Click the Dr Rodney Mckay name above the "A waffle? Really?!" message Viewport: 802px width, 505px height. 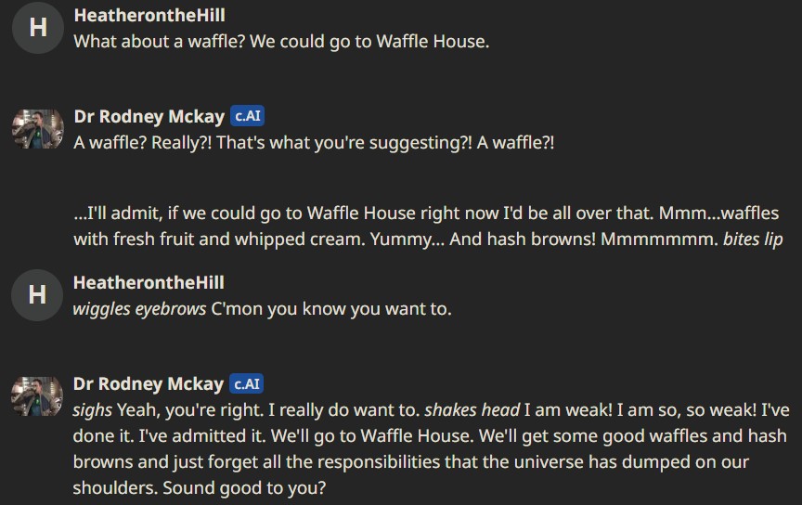[149, 117]
